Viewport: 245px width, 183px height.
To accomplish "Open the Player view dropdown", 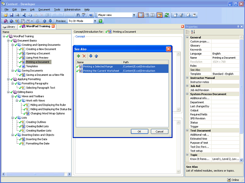I will point(134,15).
